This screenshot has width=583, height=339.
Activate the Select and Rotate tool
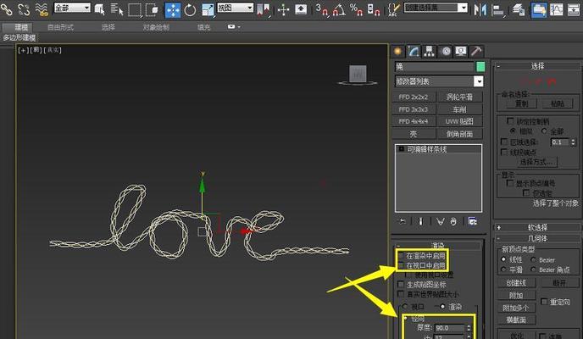190,9
